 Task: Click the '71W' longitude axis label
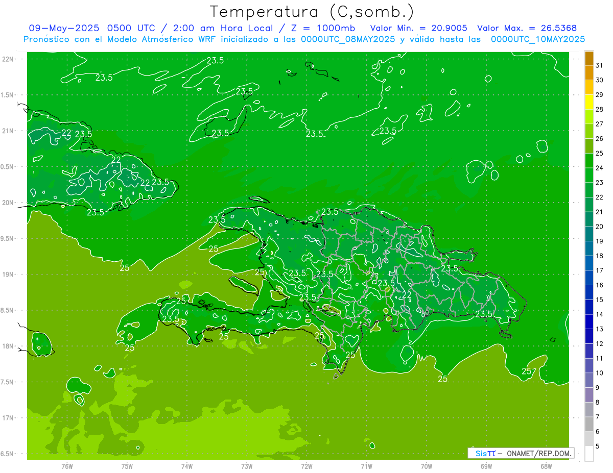point(366,466)
